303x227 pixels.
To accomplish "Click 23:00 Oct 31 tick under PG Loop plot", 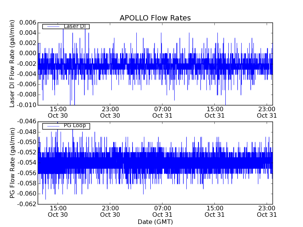I will (x=267, y=211).
